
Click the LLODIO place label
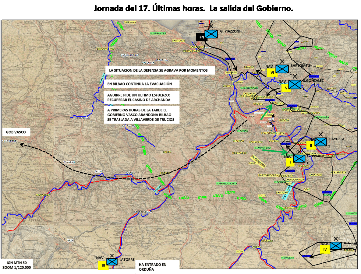click(x=240, y=251)
